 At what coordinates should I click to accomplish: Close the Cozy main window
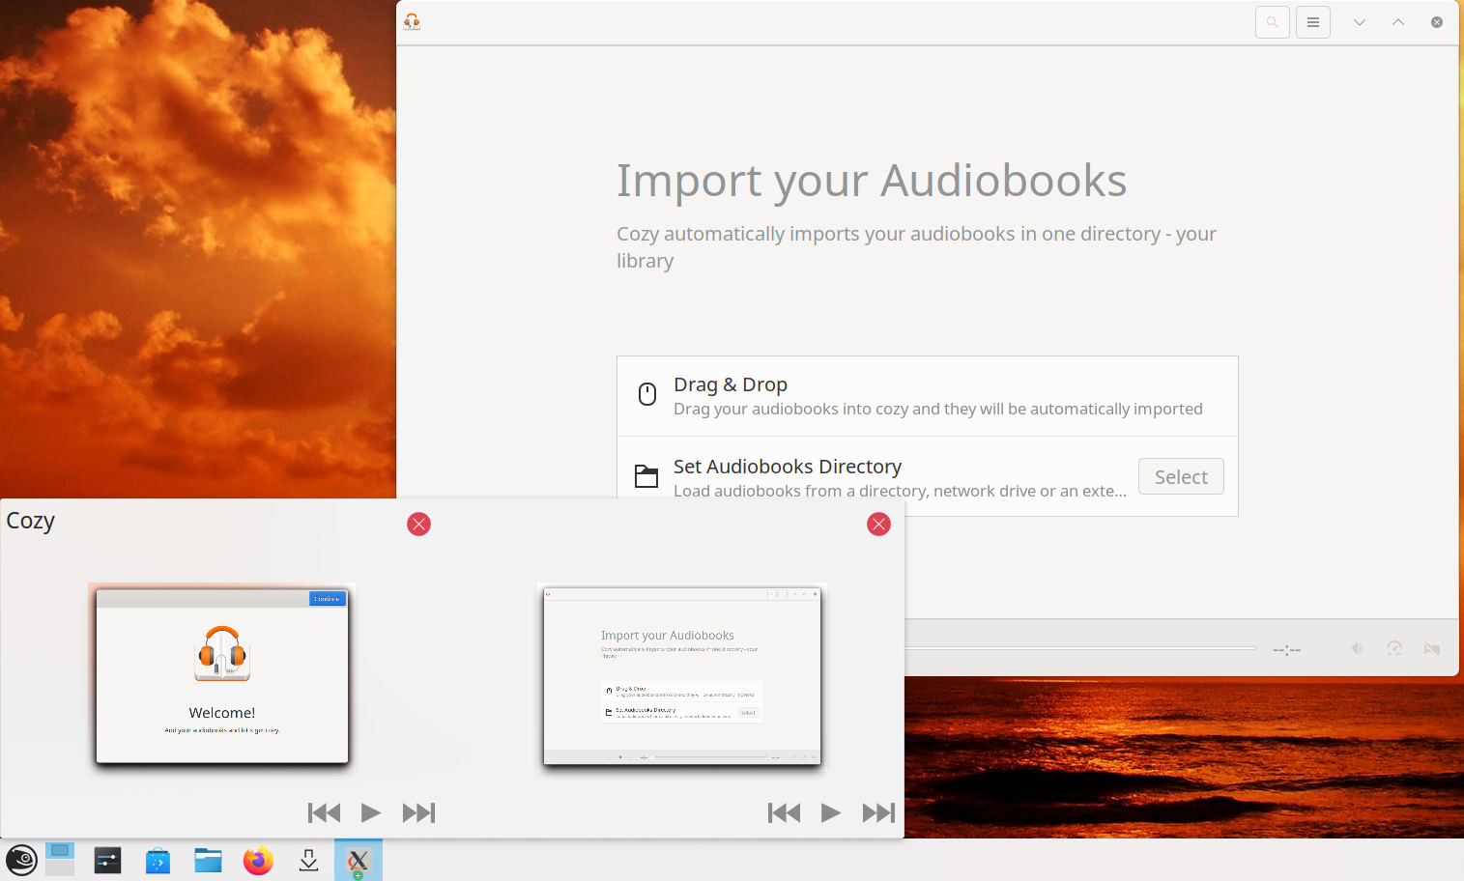pos(1436,22)
